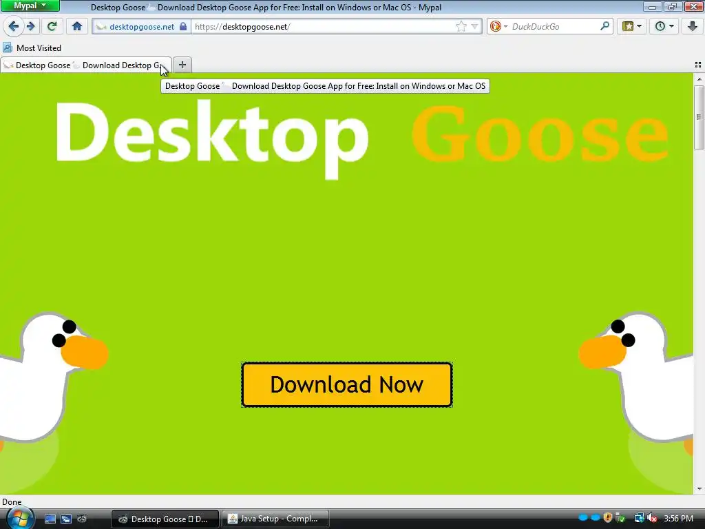This screenshot has width=705, height=529.
Task: Launch Mypal from quick launch icon
Action: 82,519
